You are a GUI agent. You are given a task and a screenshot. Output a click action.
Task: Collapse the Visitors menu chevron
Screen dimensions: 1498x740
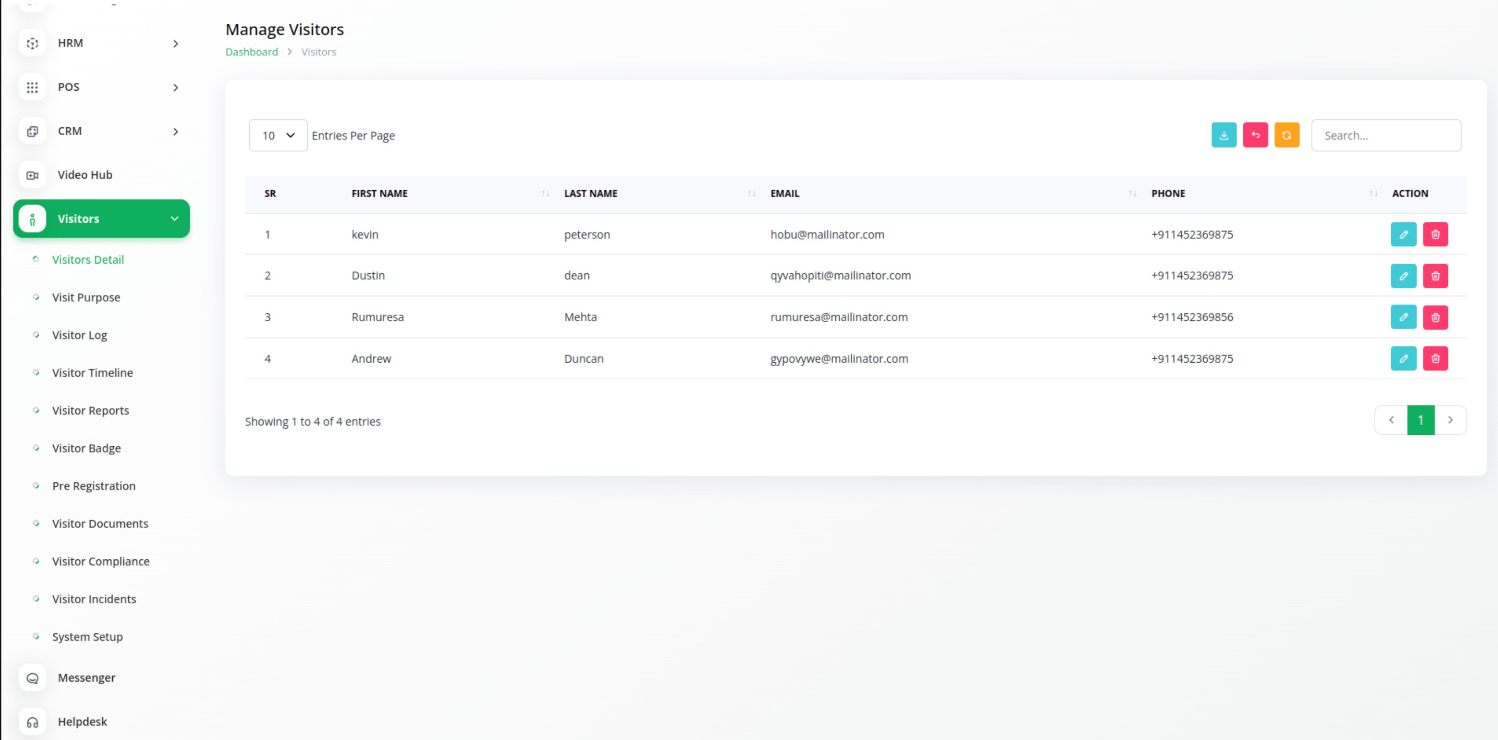174,219
